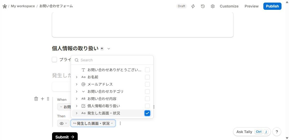
Task: Select お問い合わせ内容 in the field list
Action: pos(102,99)
